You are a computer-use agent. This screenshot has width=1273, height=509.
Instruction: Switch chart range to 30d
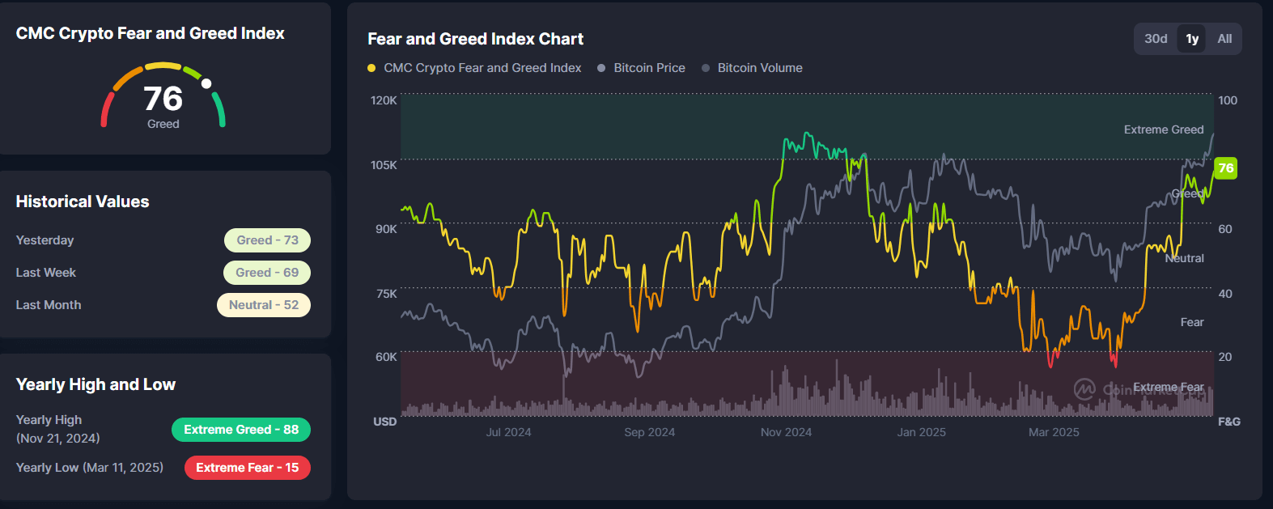tap(1156, 39)
